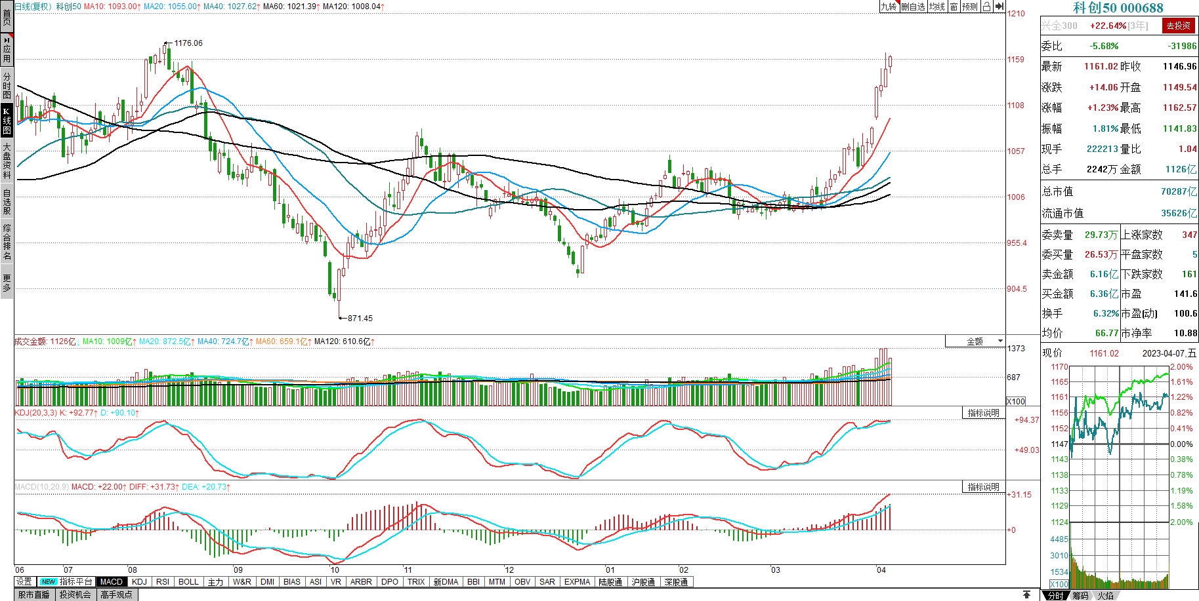Screen dimensions: 1199x601
Task: Open the 金额 dropdown in volume panel
Action: point(975,341)
